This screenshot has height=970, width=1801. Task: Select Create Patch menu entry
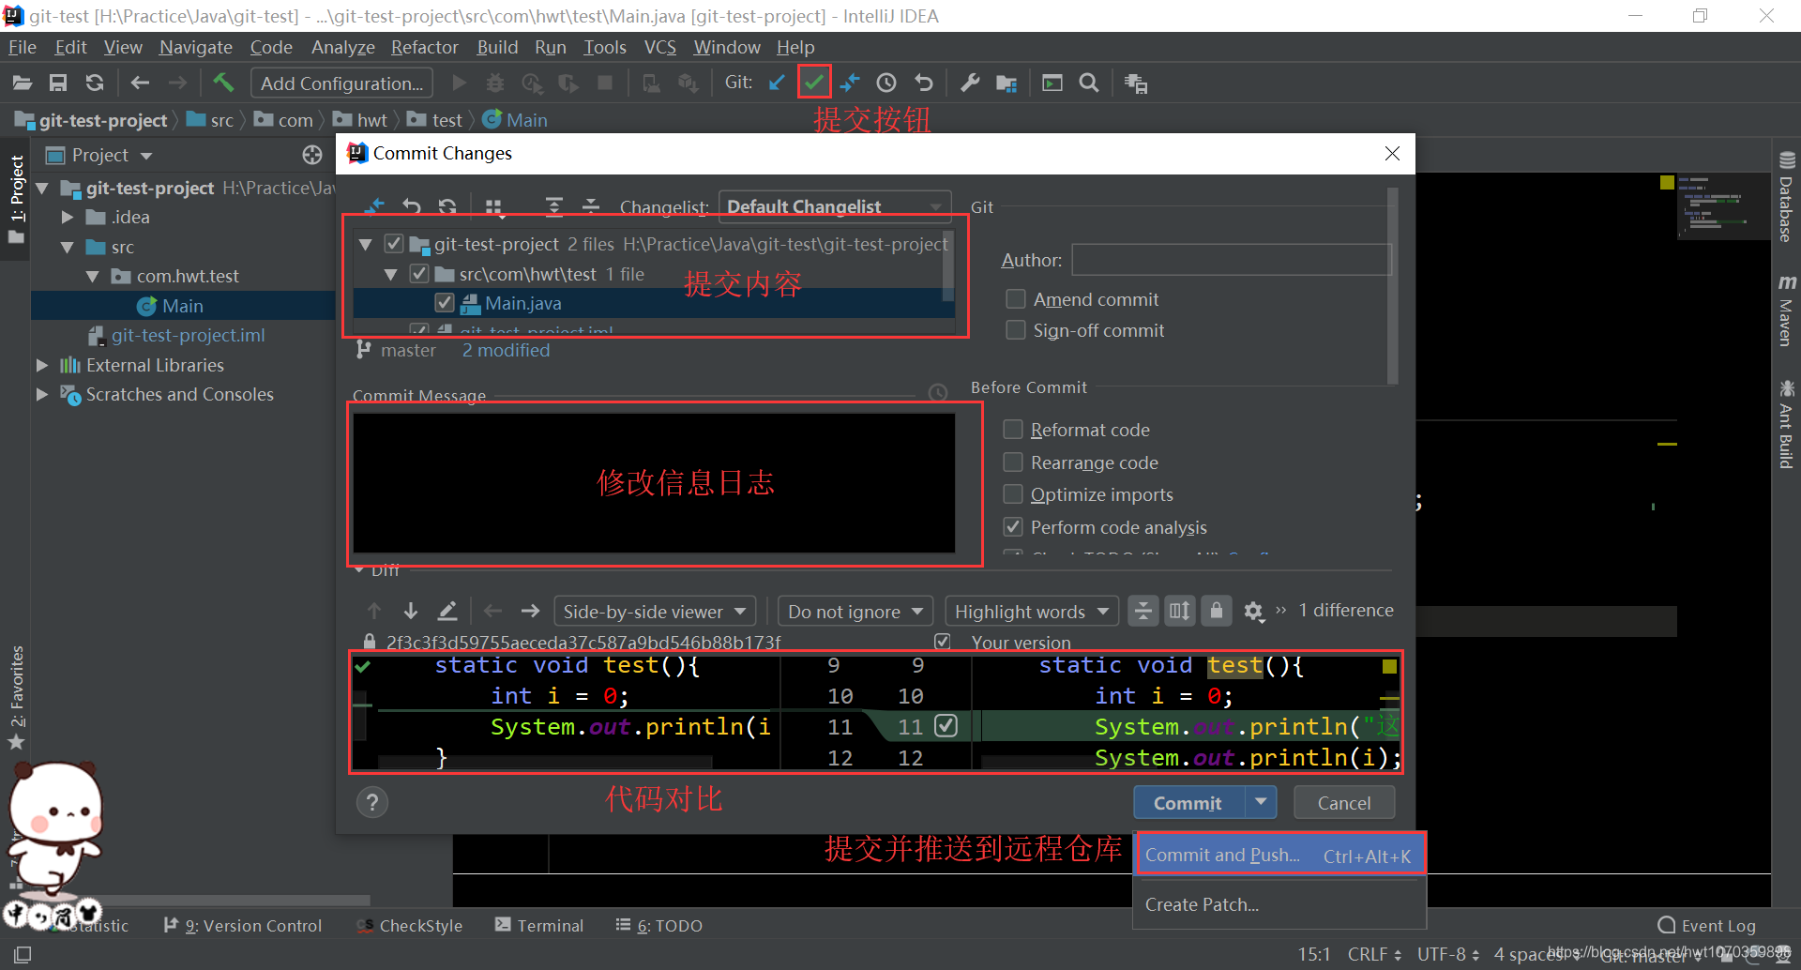point(1279,904)
